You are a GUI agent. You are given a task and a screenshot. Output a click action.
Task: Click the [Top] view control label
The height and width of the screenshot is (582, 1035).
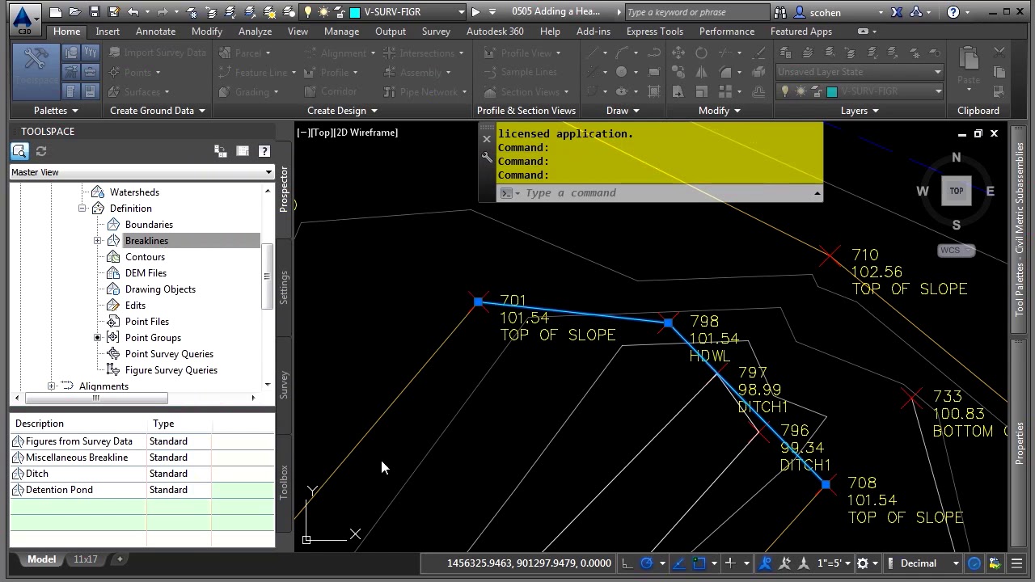click(x=323, y=133)
